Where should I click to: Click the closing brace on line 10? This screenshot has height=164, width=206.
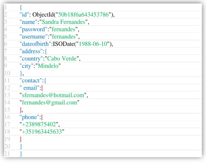point(21,73)
